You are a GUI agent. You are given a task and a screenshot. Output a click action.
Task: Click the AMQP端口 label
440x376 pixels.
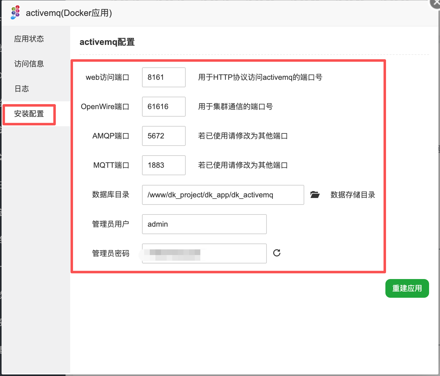tap(111, 136)
